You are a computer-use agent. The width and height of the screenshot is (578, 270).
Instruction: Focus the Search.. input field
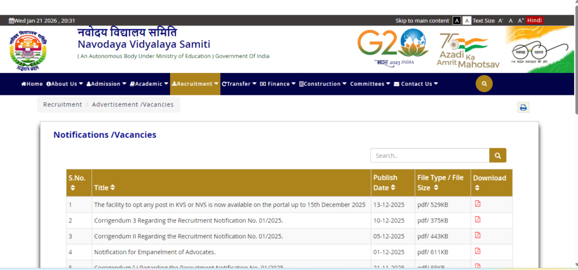coord(430,155)
